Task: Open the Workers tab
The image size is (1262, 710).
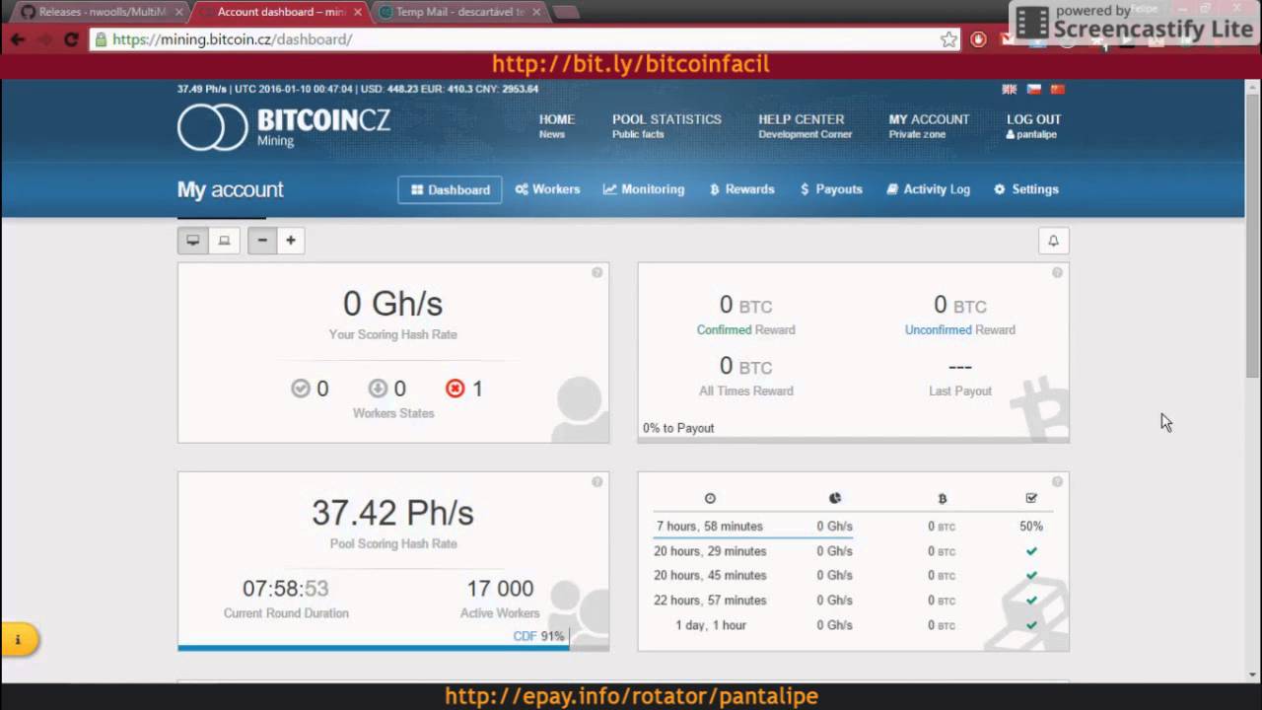Action: [x=547, y=189]
